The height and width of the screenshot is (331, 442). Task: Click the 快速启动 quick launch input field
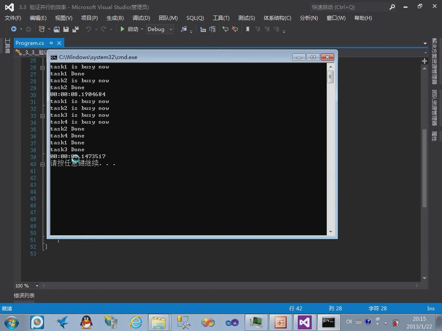(348, 7)
